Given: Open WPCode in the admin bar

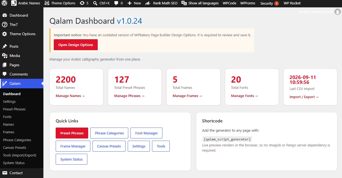Looking at the screenshot, I should [x=229, y=3].
